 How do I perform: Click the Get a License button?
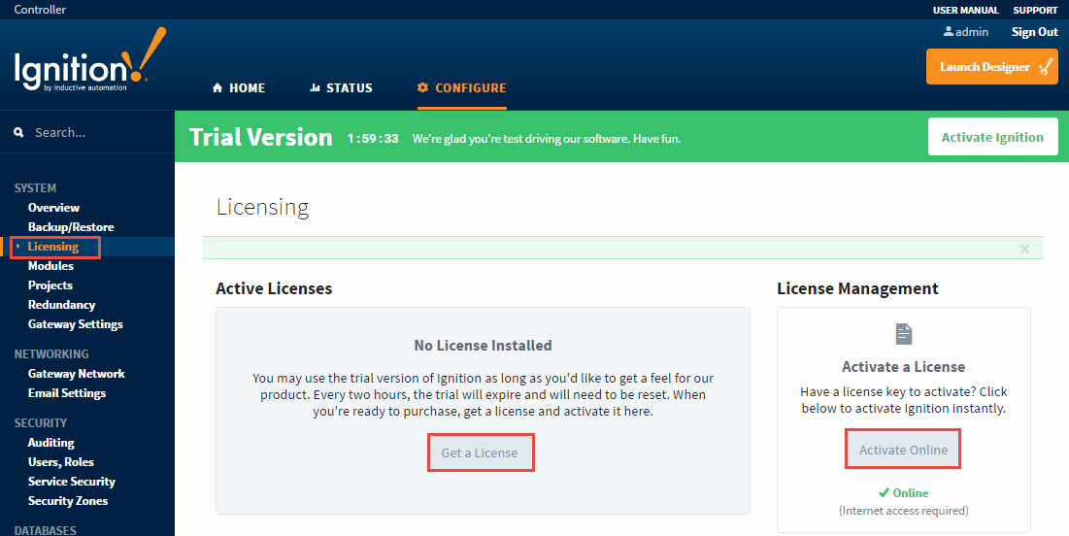[x=480, y=452]
